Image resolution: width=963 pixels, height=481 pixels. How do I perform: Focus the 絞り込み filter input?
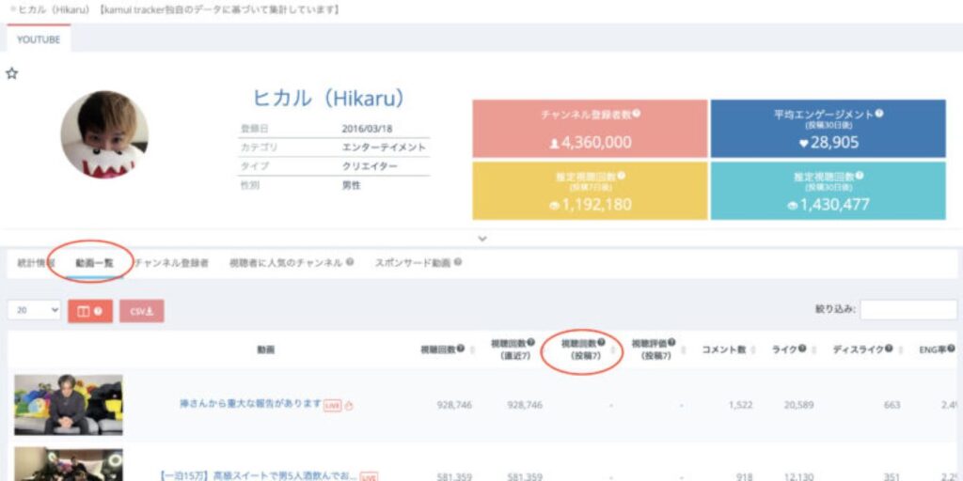pos(908,310)
